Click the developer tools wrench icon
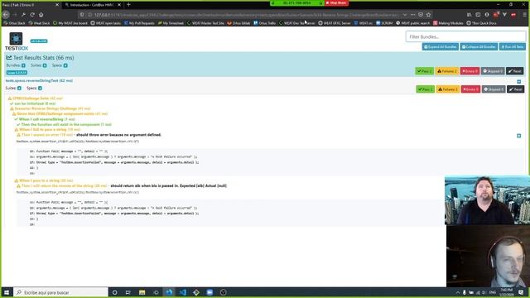 [23, 15]
